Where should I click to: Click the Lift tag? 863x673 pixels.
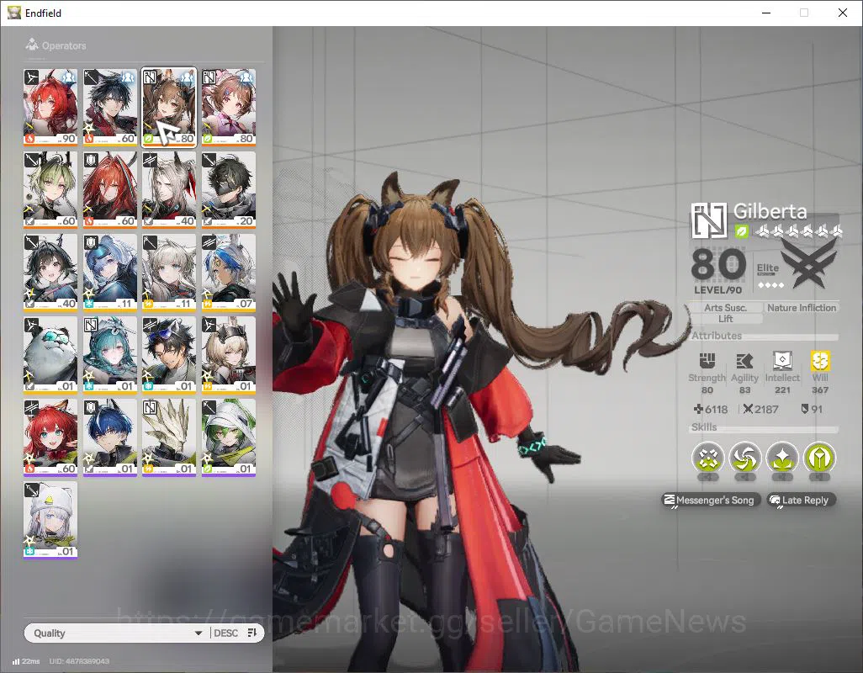click(725, 319)
